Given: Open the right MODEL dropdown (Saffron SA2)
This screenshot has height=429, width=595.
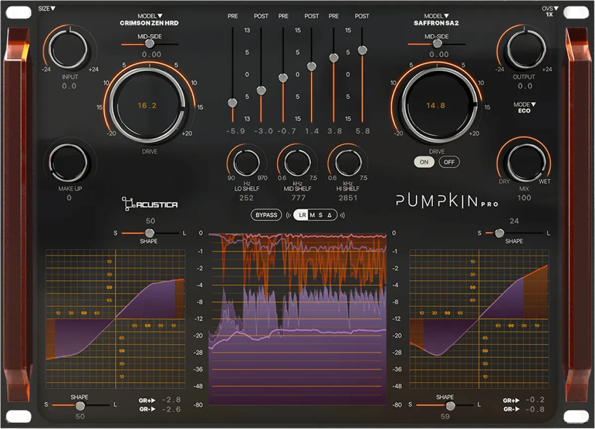Looking at the screenshot, I should pos(436,19).
